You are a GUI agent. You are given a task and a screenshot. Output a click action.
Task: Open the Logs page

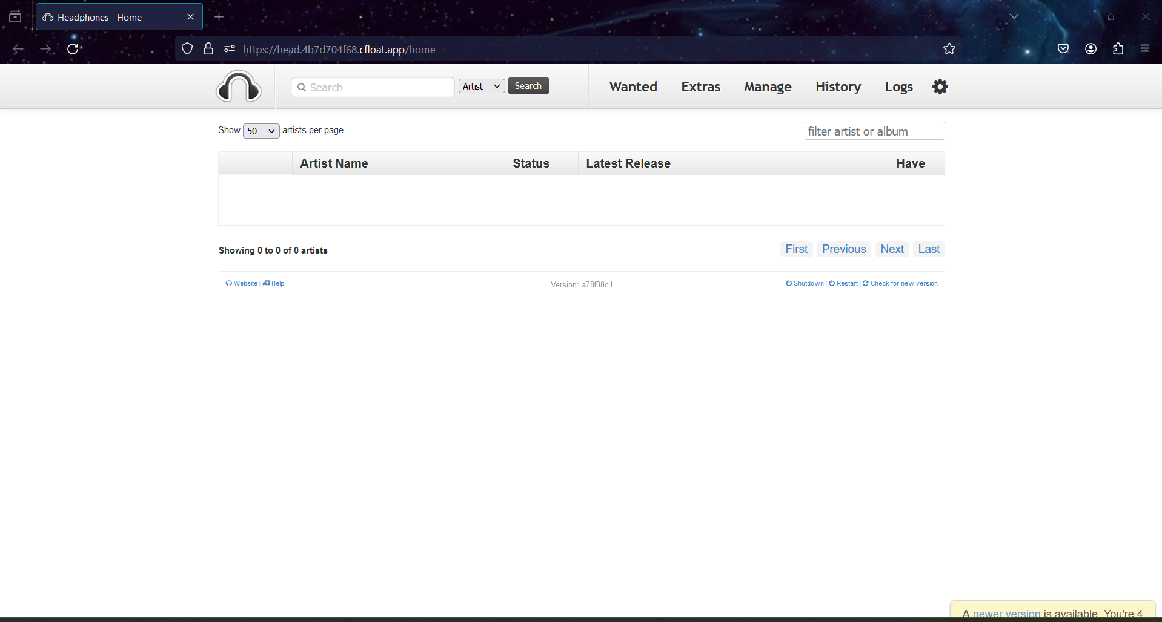pyautogui.click(x=898, y=87)
